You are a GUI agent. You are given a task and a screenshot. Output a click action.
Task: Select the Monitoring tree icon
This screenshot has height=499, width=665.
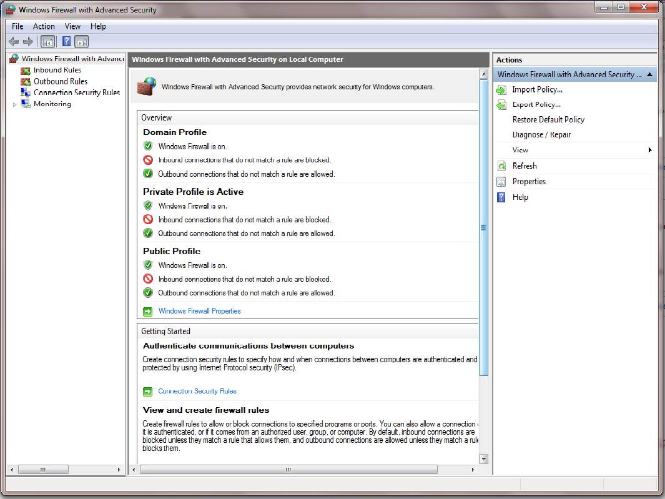pyautogui.click(x=26, y=104)
